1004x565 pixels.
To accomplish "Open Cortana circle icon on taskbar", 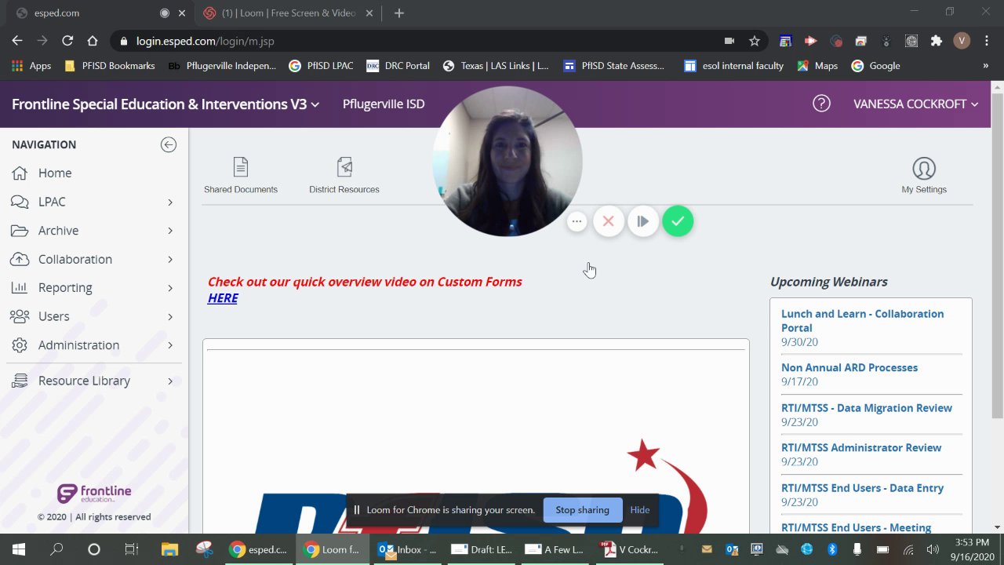I will (94, 549).
